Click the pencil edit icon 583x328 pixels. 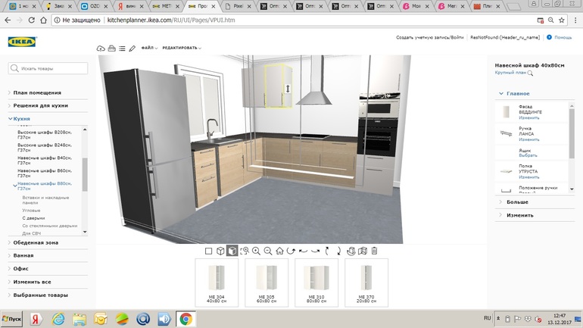tap(132, 48)
